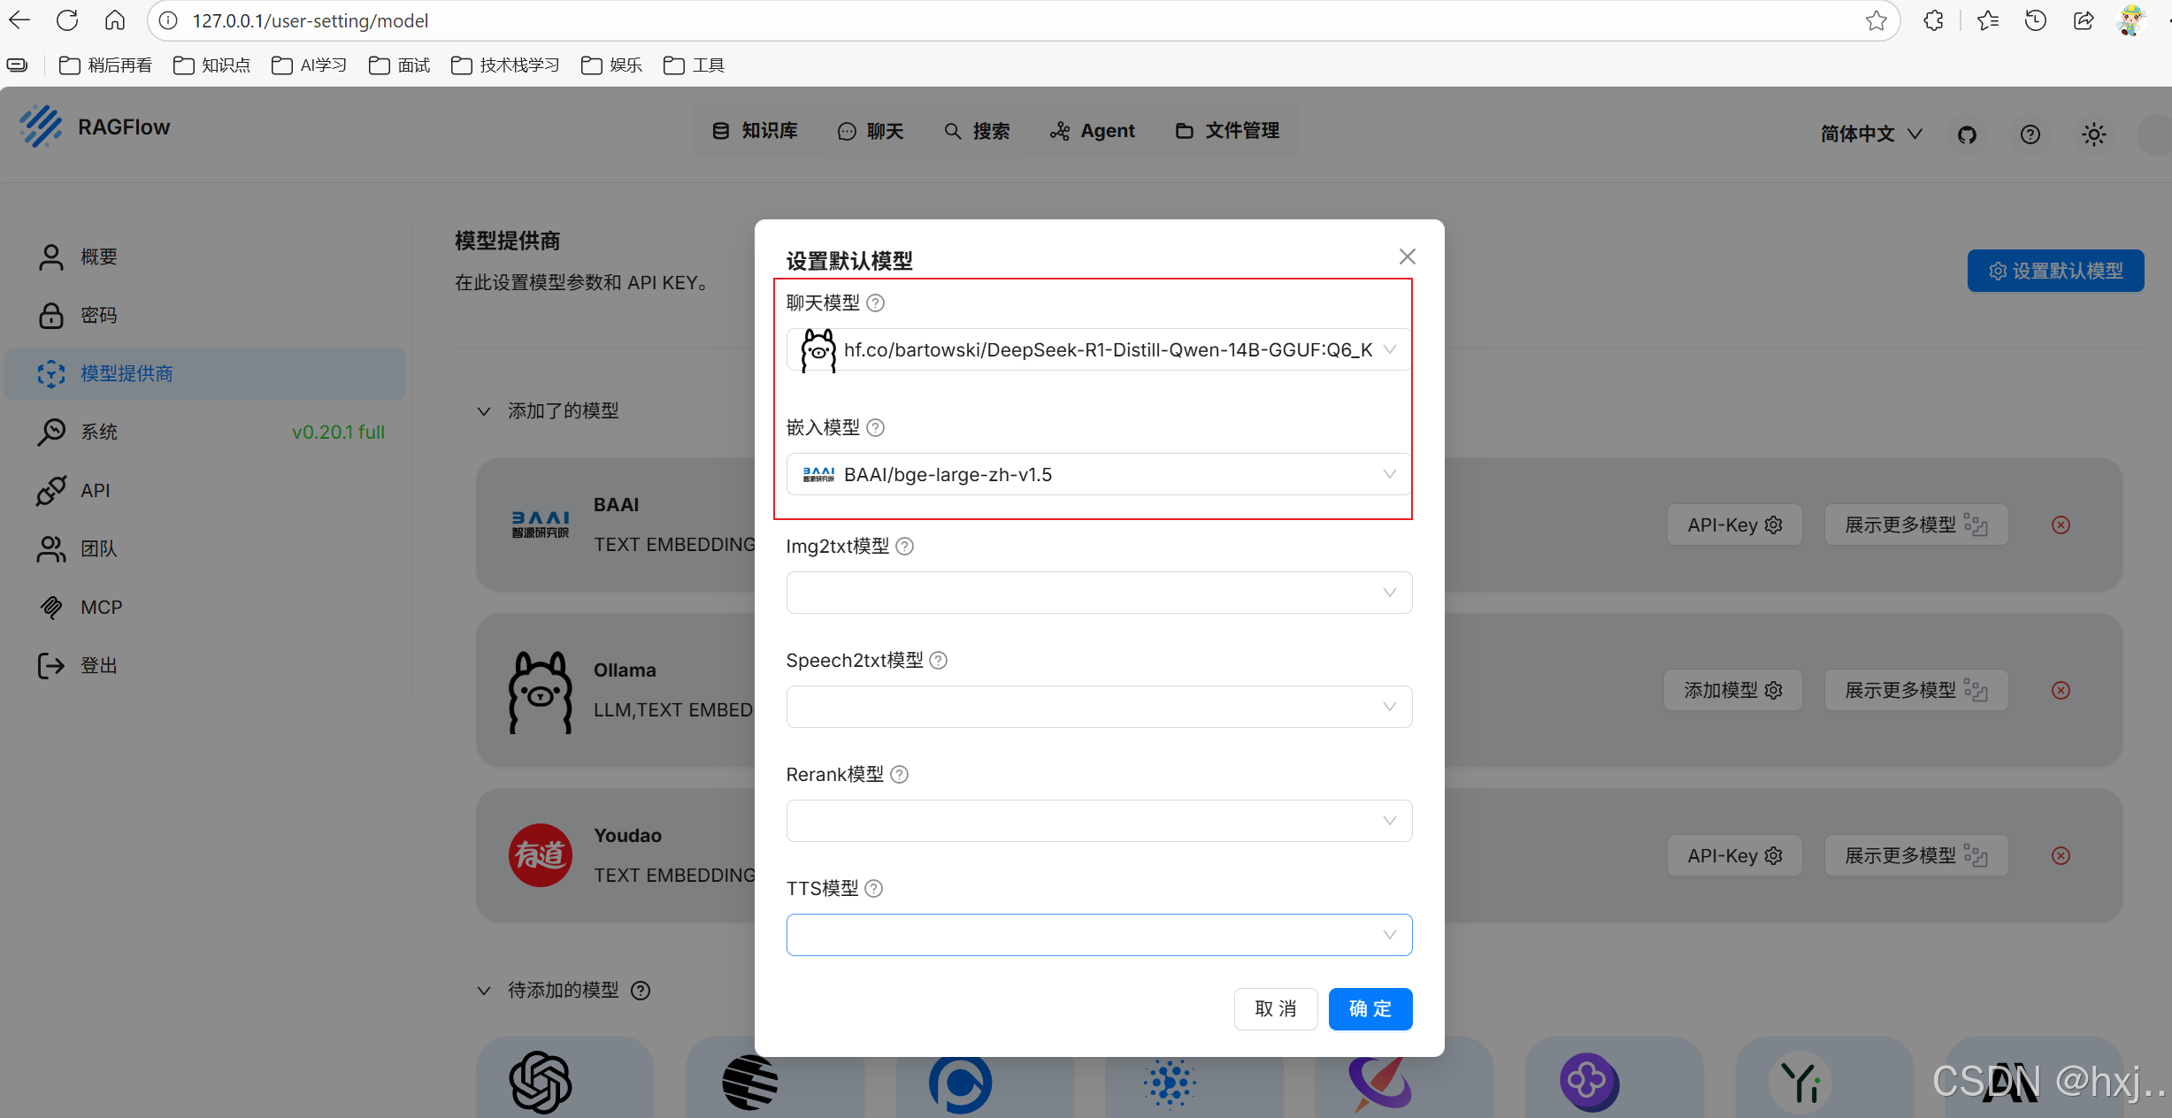Screen dimensions: 2172x1118
Task: Open the embedding model dropdown
Action: [1099, 475]
